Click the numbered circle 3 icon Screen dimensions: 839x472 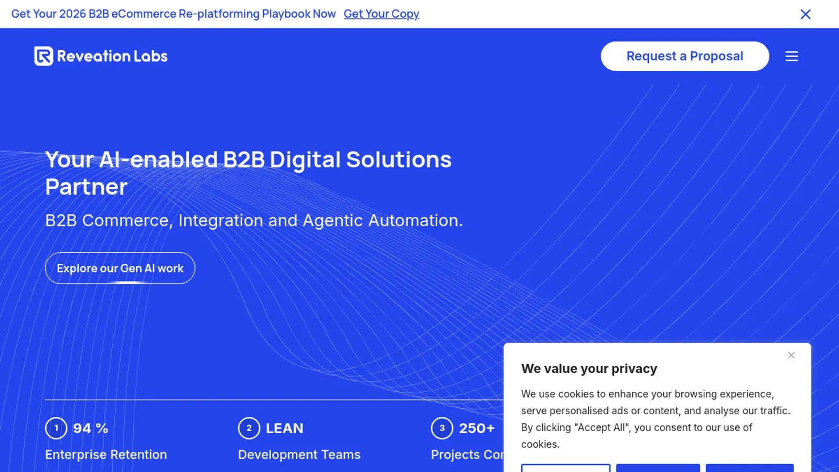(x=442, y=428)
